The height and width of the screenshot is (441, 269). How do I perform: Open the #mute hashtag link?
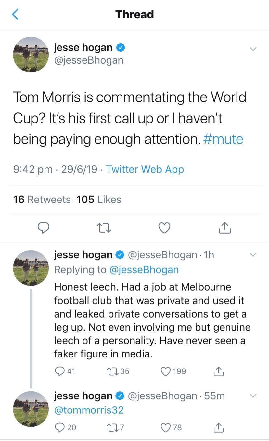223,139
